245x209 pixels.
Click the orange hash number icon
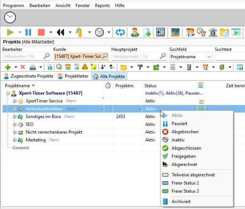click(x=222, y=67)
